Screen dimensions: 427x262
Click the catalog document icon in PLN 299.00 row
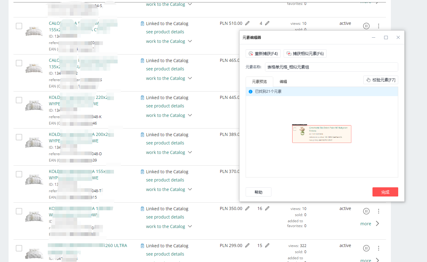click(x=142, y=246)
